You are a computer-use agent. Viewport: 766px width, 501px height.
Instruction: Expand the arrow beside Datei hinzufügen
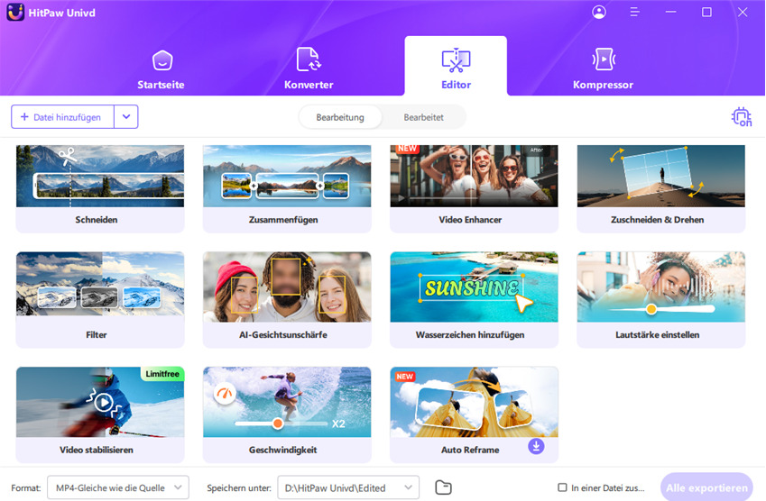click(x=126, y=117)
